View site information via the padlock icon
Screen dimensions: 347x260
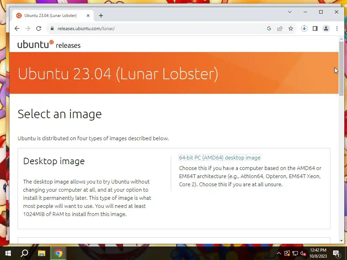coord(52,28)
